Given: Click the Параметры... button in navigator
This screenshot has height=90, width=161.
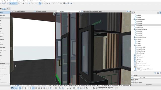Looking at the screenshot, I should 149,85.
